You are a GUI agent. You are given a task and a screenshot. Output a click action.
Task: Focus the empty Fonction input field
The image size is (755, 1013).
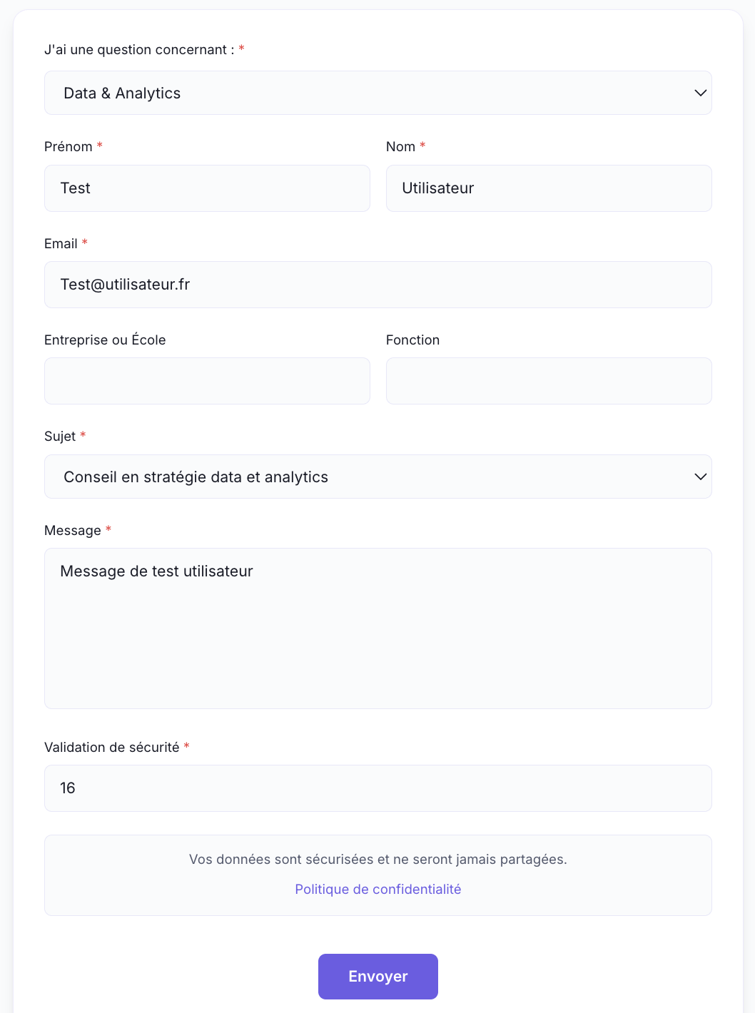(549, 381)
